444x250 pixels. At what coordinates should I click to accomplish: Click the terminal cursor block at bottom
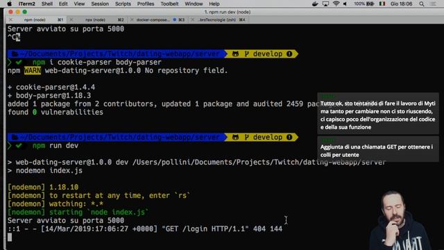(x=10, y=237)
